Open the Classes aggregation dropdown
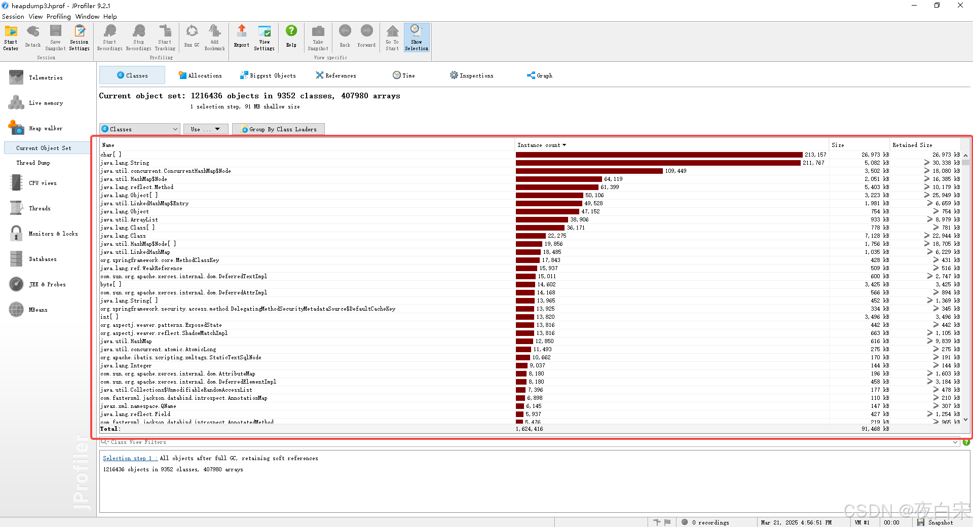Viewport: 973px width, 527px height. click(140, 129)
